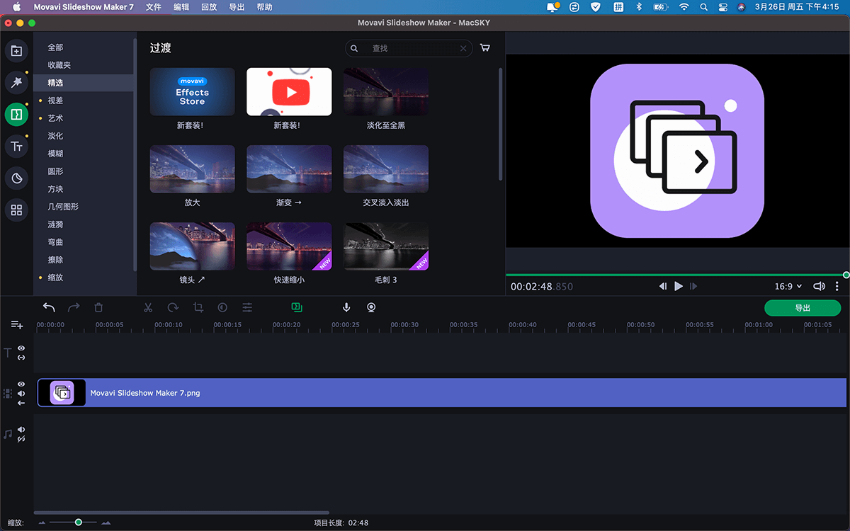The height and width of the screenshot is (531, 850).
Task: Select the 视差 category
Action: pyautogui.click(x=55, y=101)
